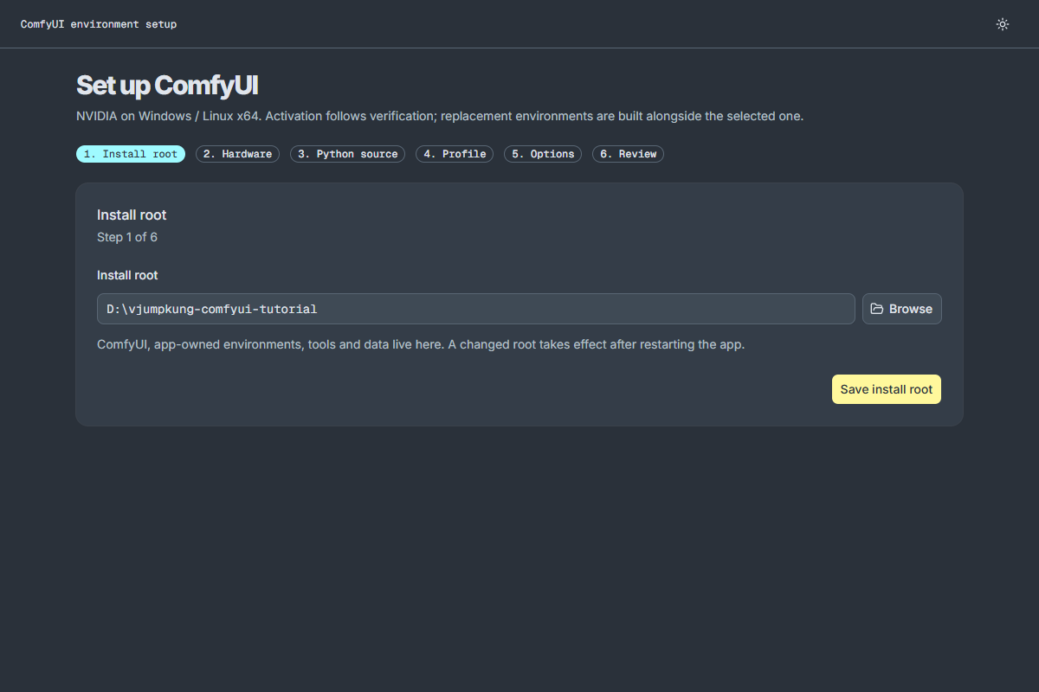Jump to the Profile step
Image resolution: width=1039 pixels, height=692 pixels.
click(455, 154)
